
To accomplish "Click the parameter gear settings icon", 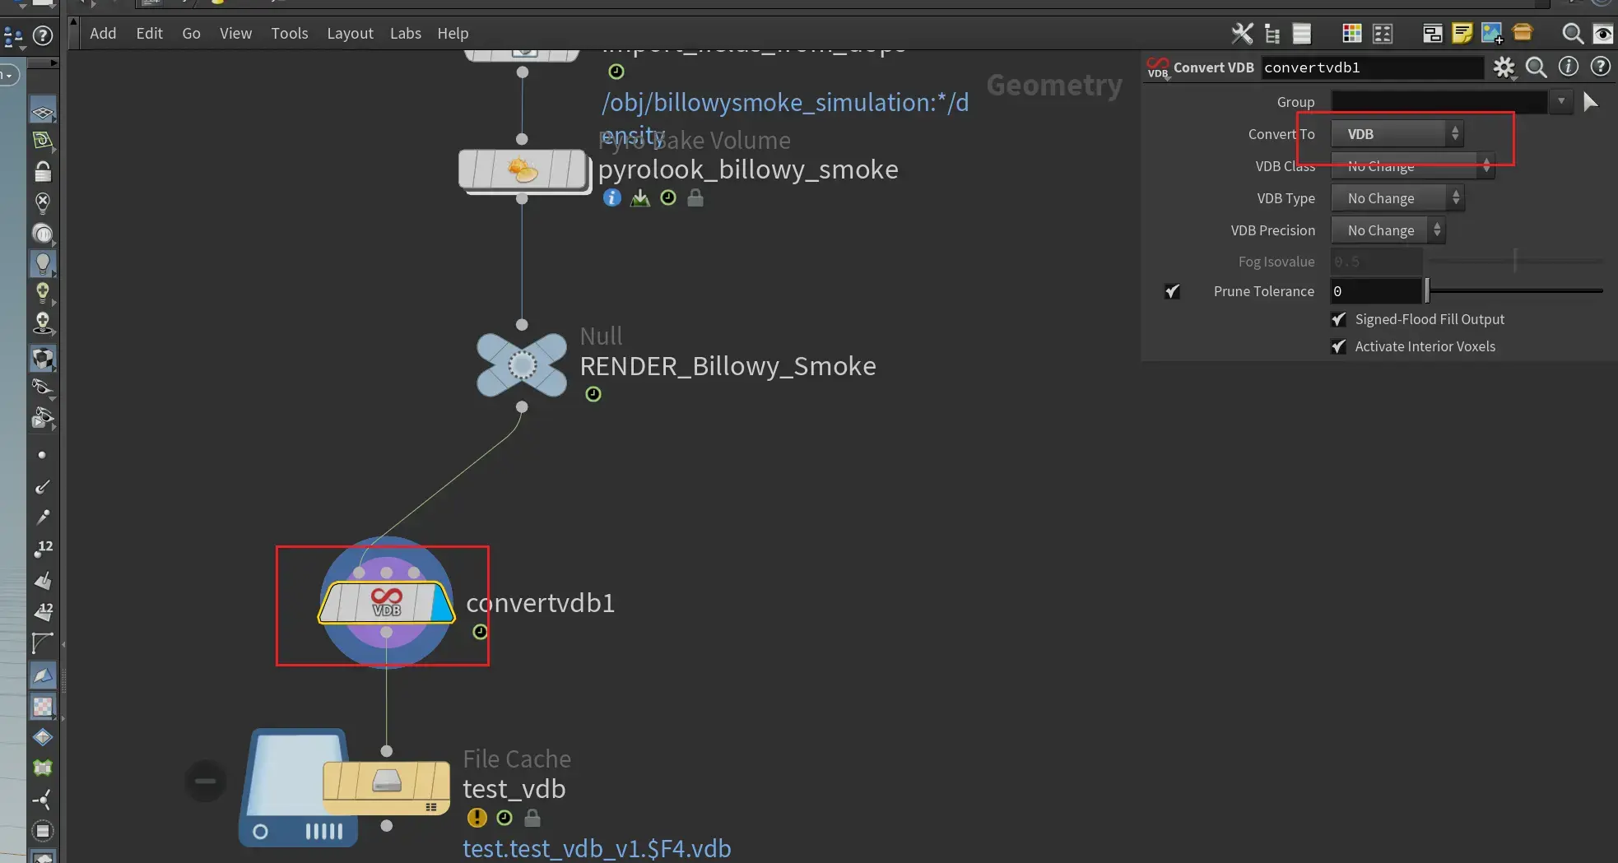I will coord(1504,67).
